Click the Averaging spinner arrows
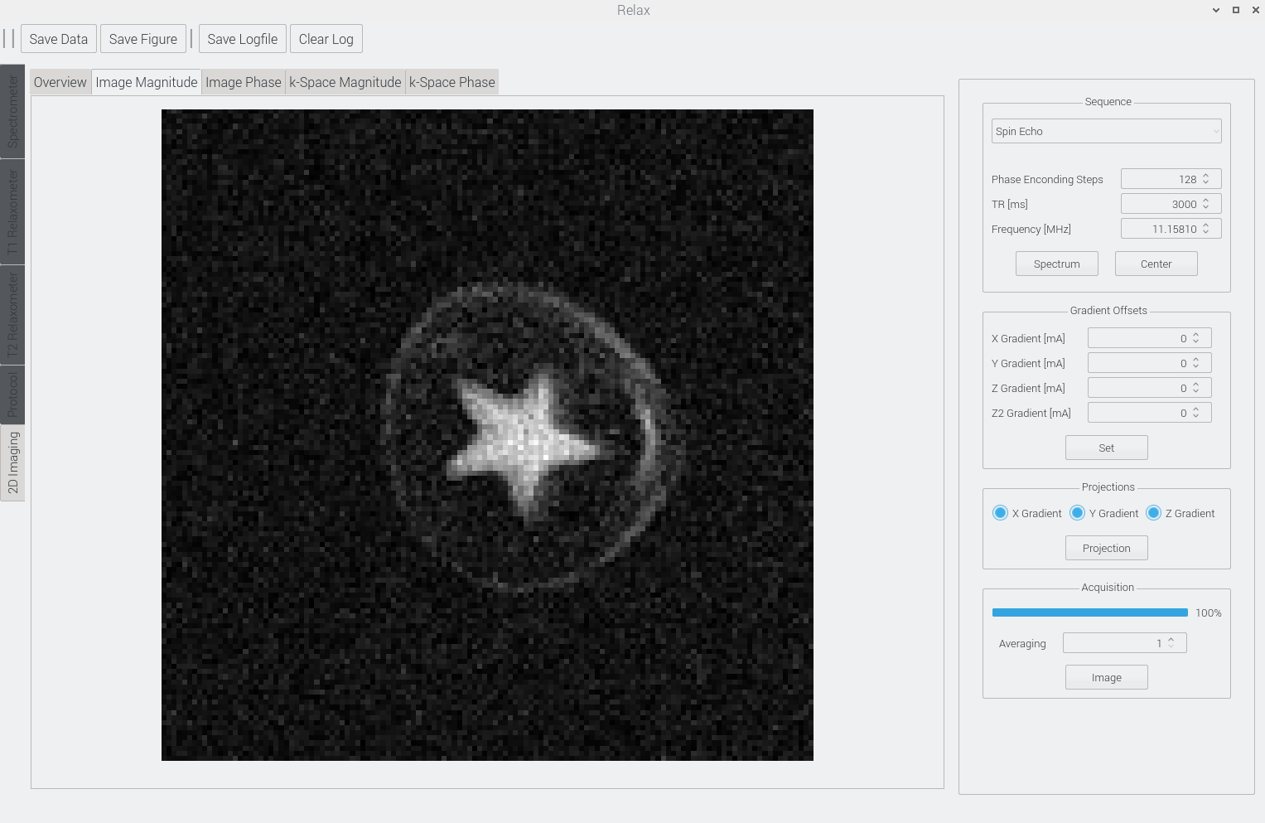1265x823 pixels. 1171,643
